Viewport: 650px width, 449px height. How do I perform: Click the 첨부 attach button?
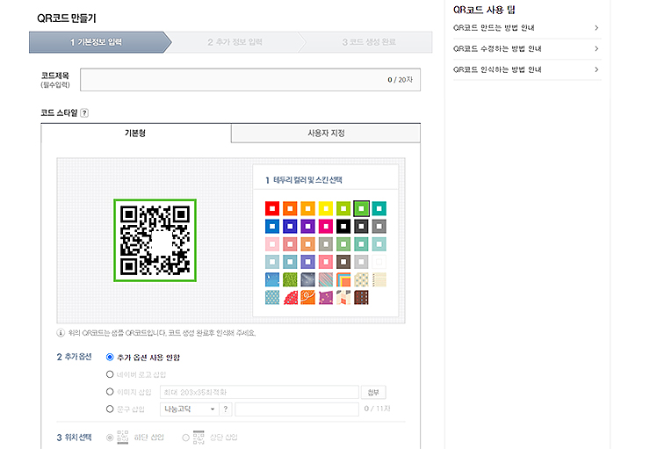click(373, 392)
